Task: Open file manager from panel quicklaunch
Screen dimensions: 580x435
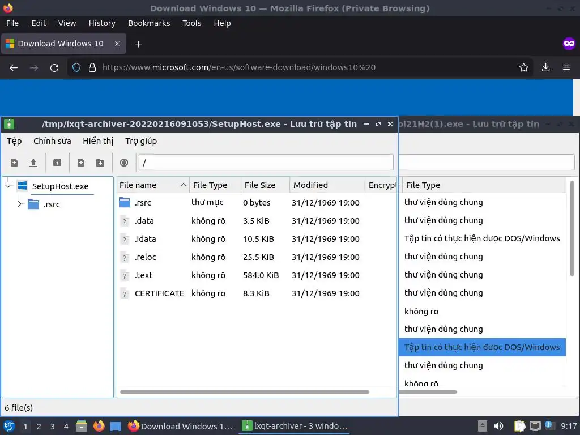Action: coord(82,426)
